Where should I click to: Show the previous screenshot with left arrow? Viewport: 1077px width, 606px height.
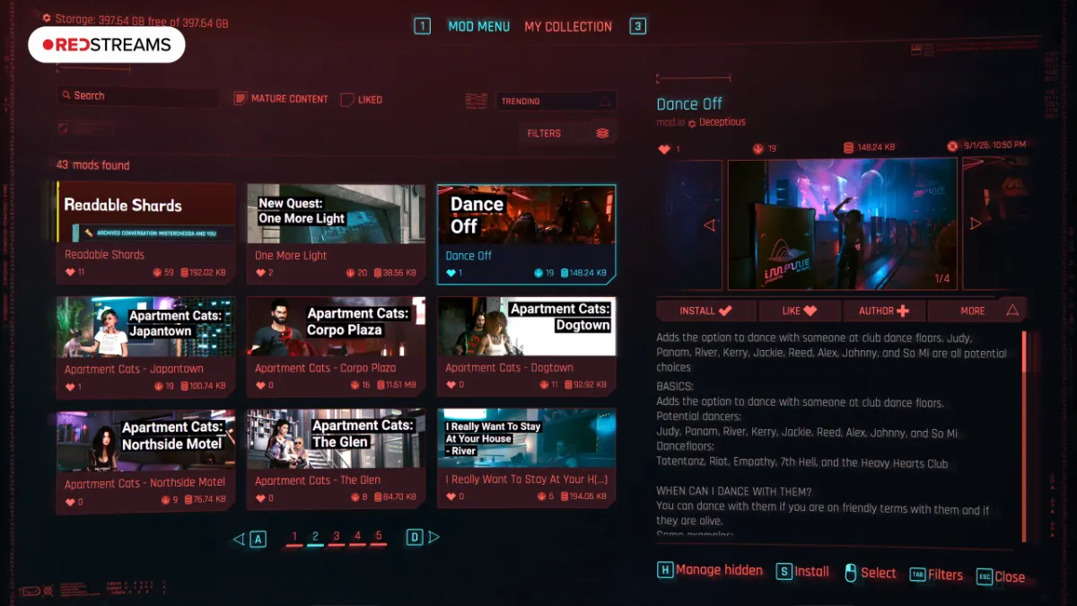pos(709,225)
